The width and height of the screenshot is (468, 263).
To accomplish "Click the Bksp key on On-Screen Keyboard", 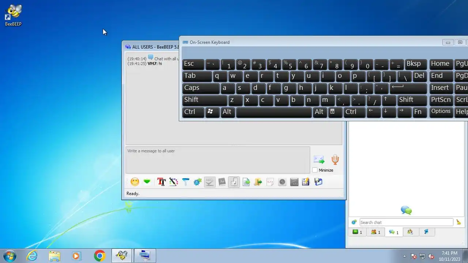I will [x=416, y=64].
